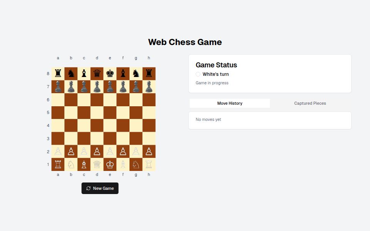
Task: Click the Game in progress text
Action: (212, 83)
